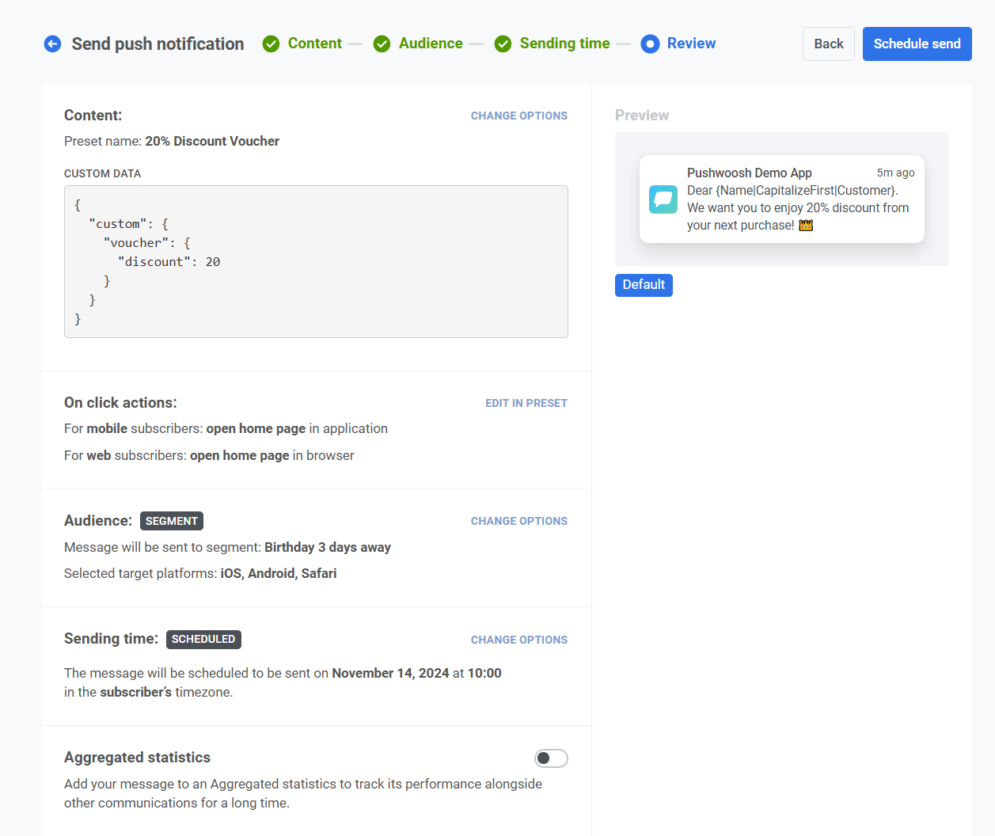995x836 pixels.
Task: Select the Review step label
Action: pyautogui.click(x=691, y=44)
